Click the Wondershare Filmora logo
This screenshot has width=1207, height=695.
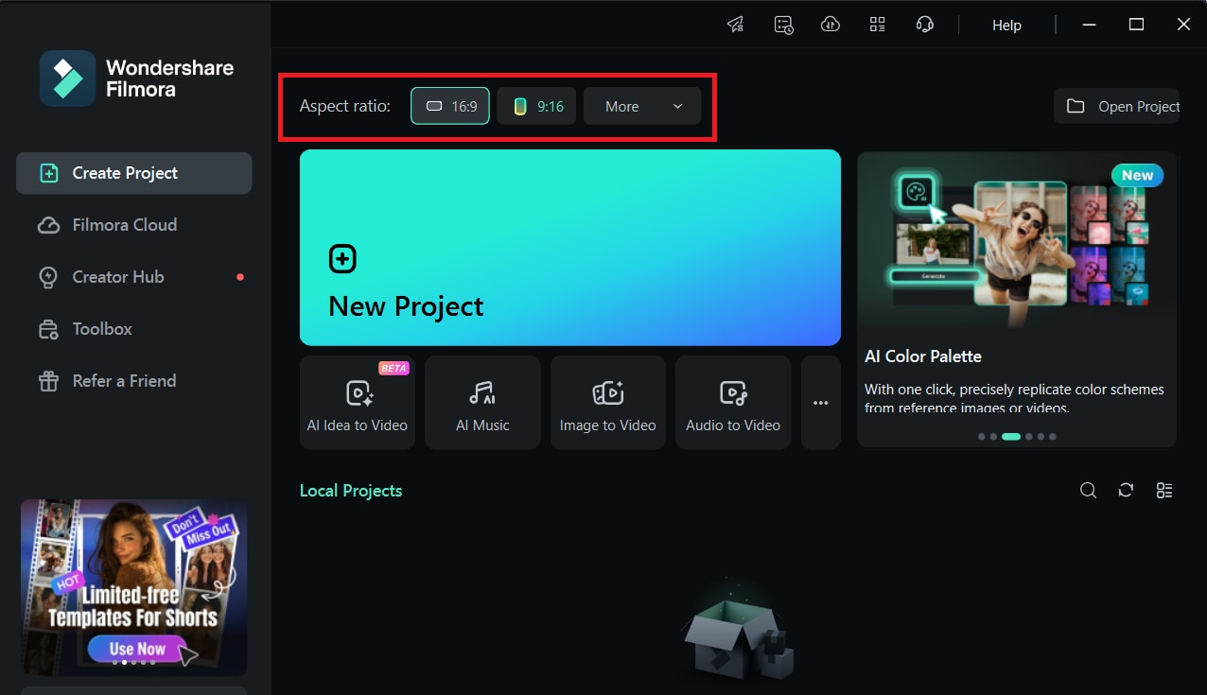pyautogui.click(x=136, y=78)
